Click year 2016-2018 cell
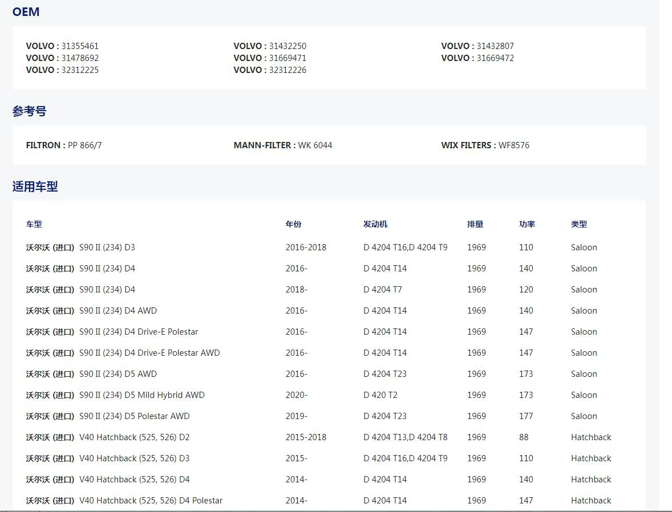 tap(306, 247)
